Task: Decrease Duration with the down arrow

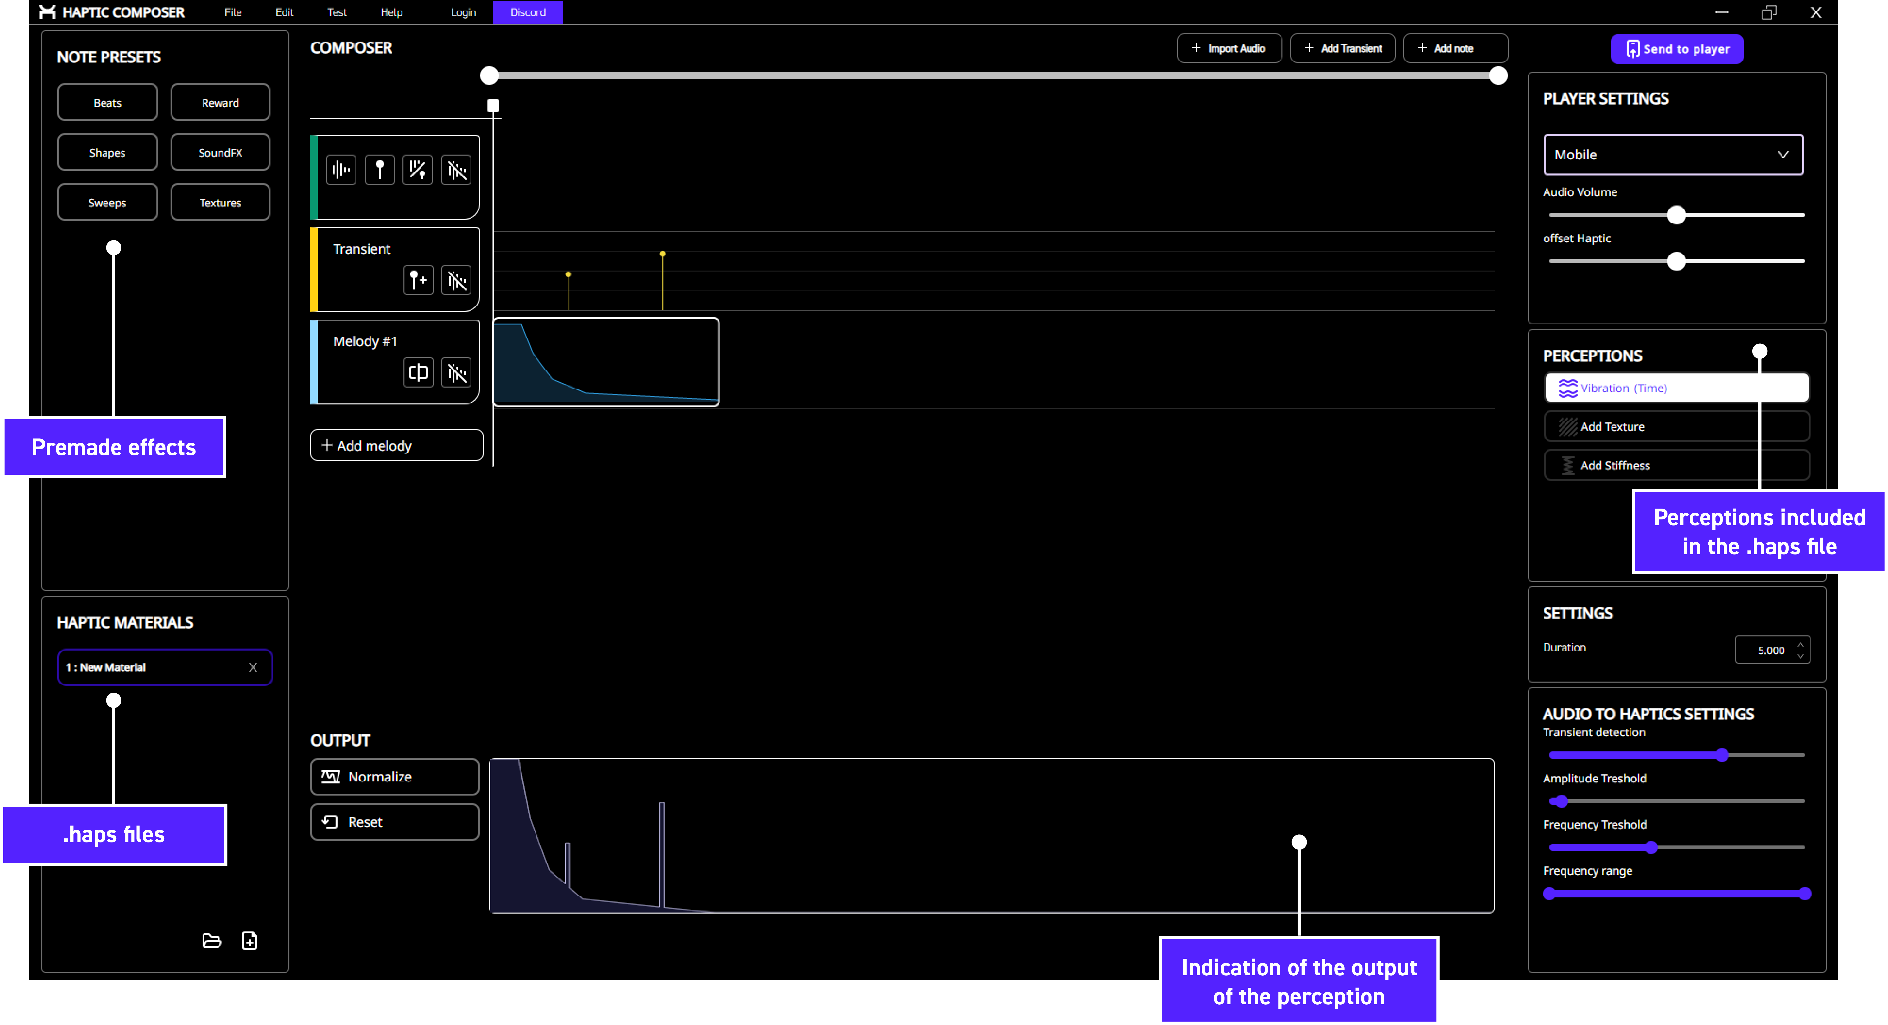Action: tap(1801, 656)
